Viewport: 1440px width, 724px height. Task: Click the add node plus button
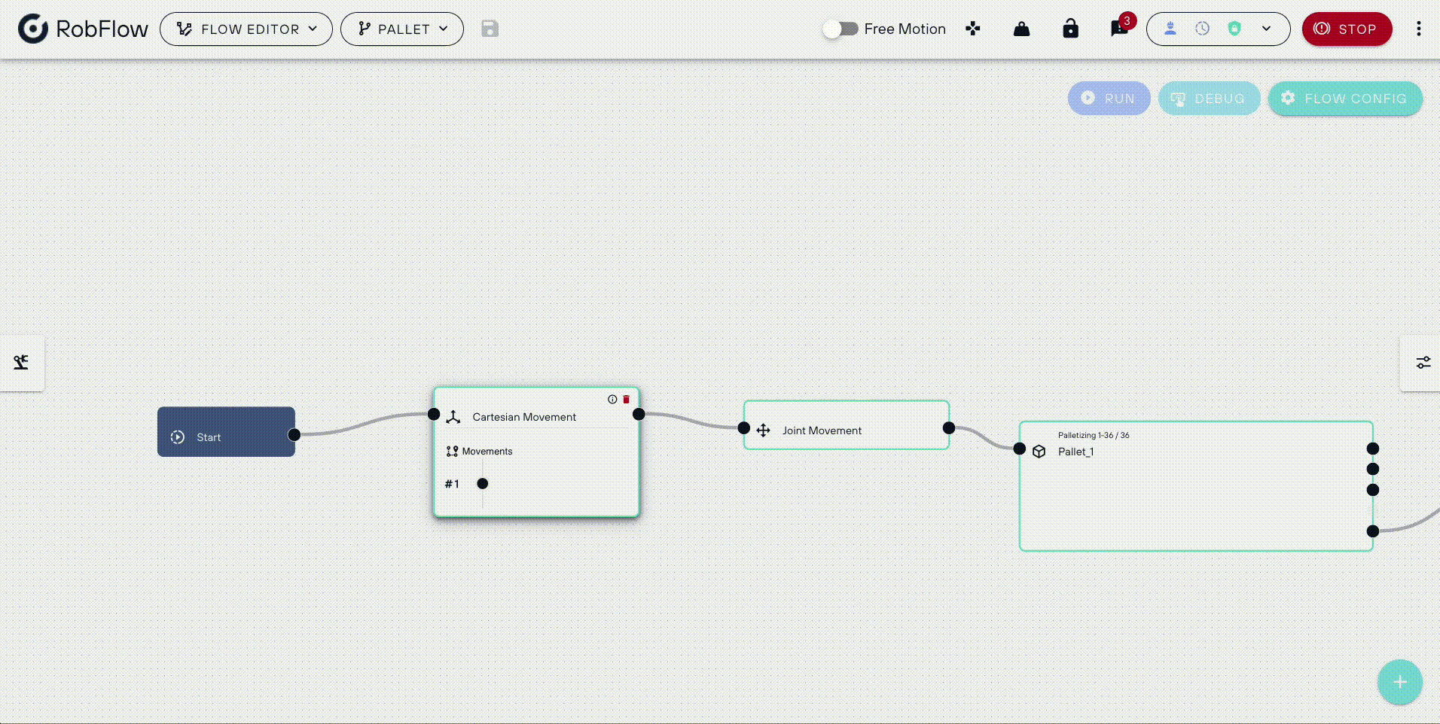click(x=1400, y=682)
